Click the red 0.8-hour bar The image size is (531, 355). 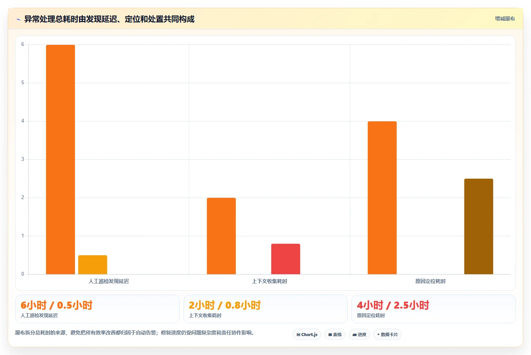286,259
